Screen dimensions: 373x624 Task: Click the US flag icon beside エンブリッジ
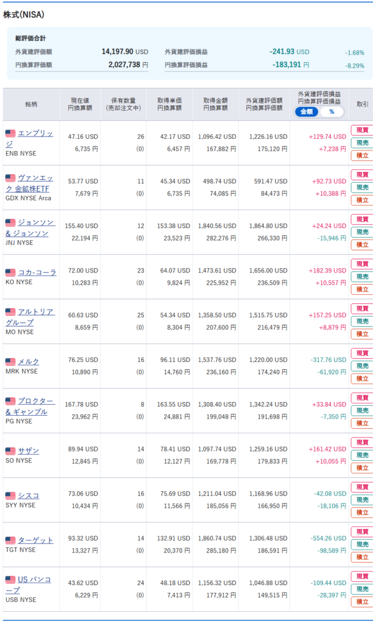(x=10, y=133)
